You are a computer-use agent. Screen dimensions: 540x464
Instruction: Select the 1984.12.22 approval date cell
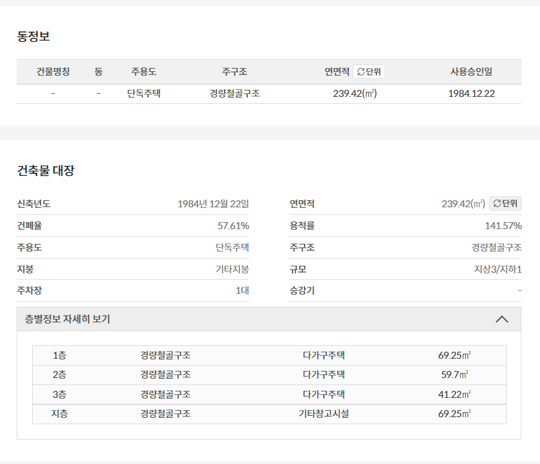click(x=471, y=94)
